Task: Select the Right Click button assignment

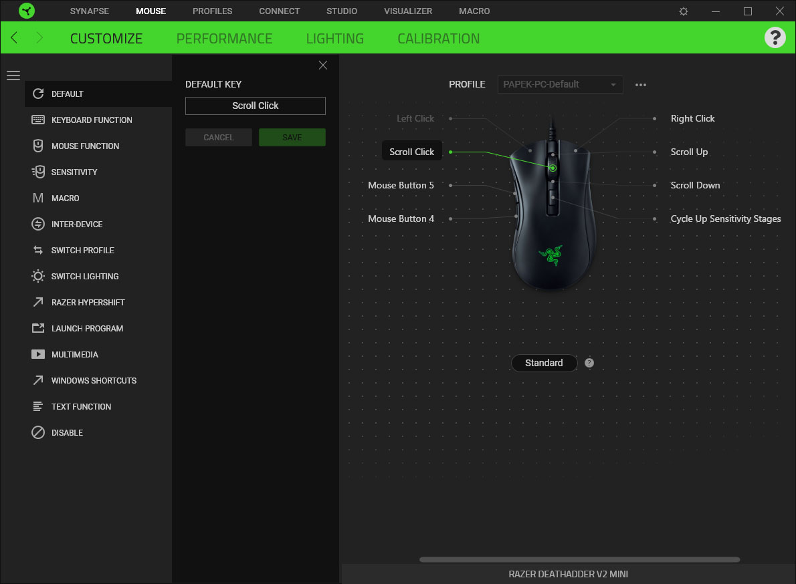Action: 692,119
